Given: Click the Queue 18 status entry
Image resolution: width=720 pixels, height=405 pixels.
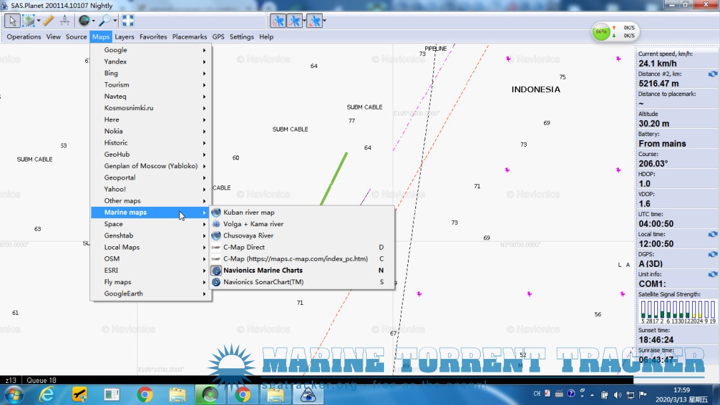Looking at the screenshot, I should coord(41,380).
